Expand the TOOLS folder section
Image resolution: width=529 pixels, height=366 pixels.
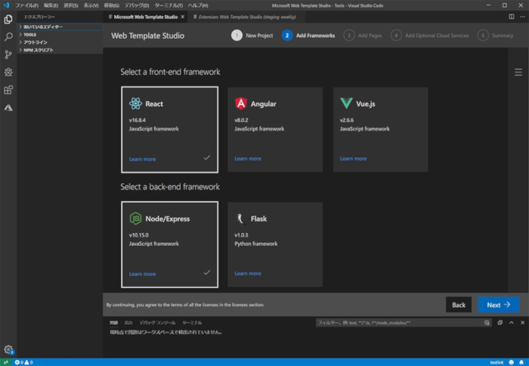click(x=60, y=35)
